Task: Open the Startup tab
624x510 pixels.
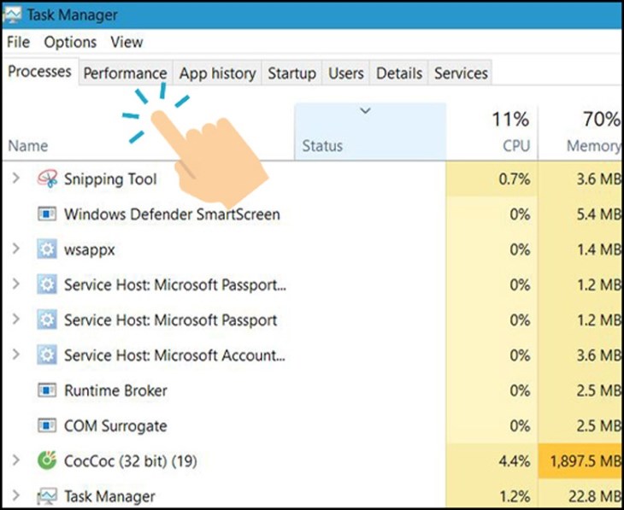Action: [x=291, y=73]
